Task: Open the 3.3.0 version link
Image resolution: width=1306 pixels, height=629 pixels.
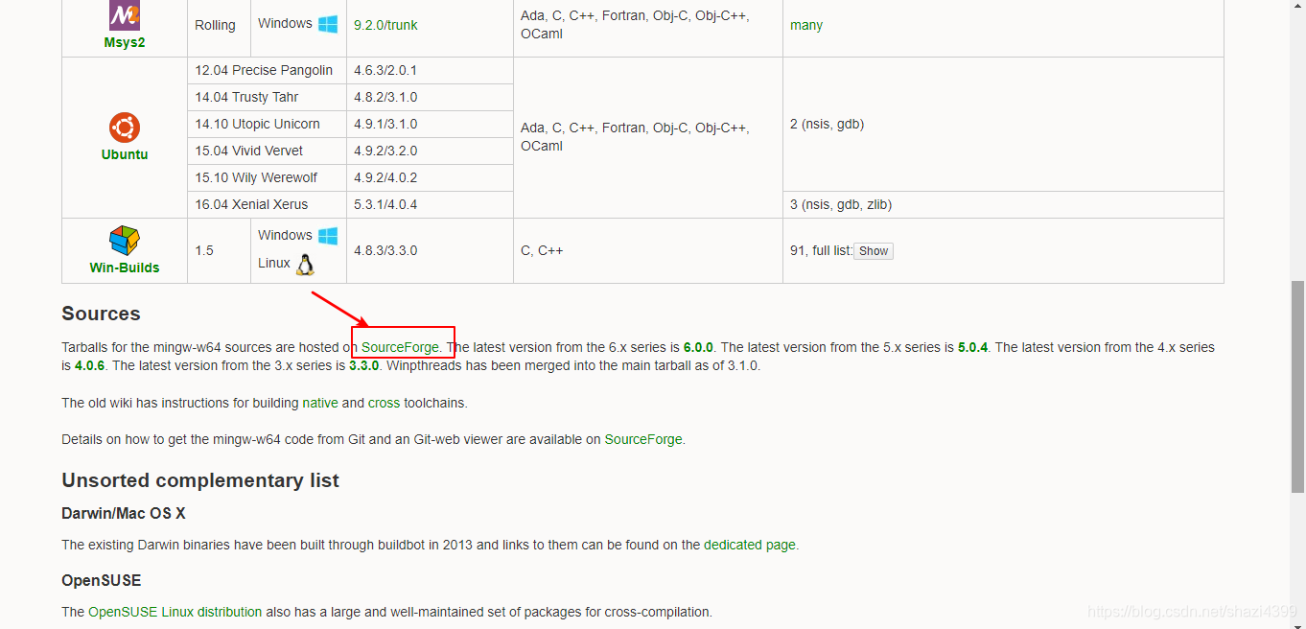Action: click(x=364, y=365)
